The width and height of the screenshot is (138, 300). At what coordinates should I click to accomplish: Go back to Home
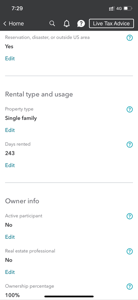coord(13,23)
